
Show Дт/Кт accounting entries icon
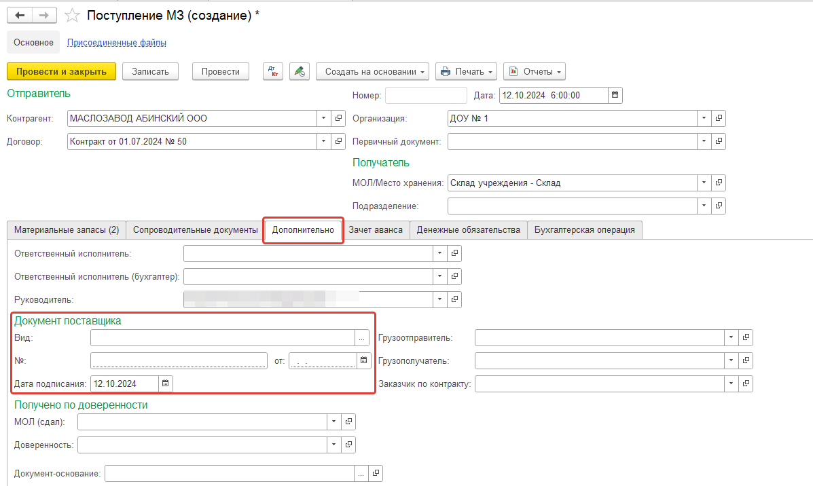pyautogui.click(x=273, y=71)
